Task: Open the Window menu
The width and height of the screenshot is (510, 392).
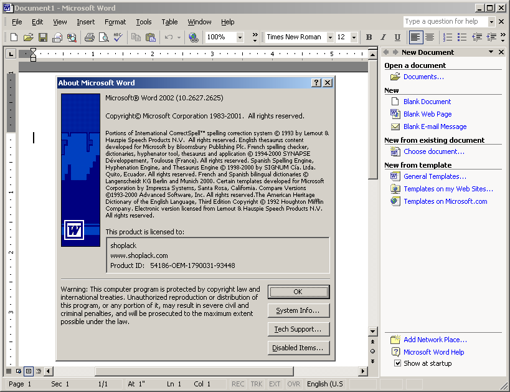Action: pos(199,22)
